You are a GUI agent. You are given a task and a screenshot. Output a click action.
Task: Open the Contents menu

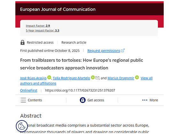[31, 100]
